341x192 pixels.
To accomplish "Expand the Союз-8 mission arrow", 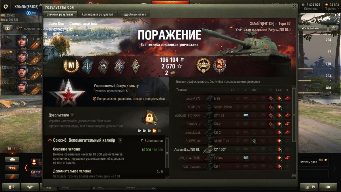I will click(120, 140).
